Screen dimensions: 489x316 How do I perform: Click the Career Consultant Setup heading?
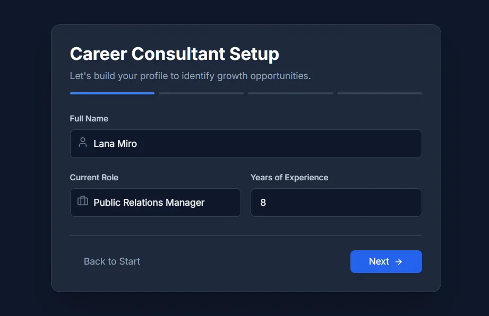click(174, 54)
